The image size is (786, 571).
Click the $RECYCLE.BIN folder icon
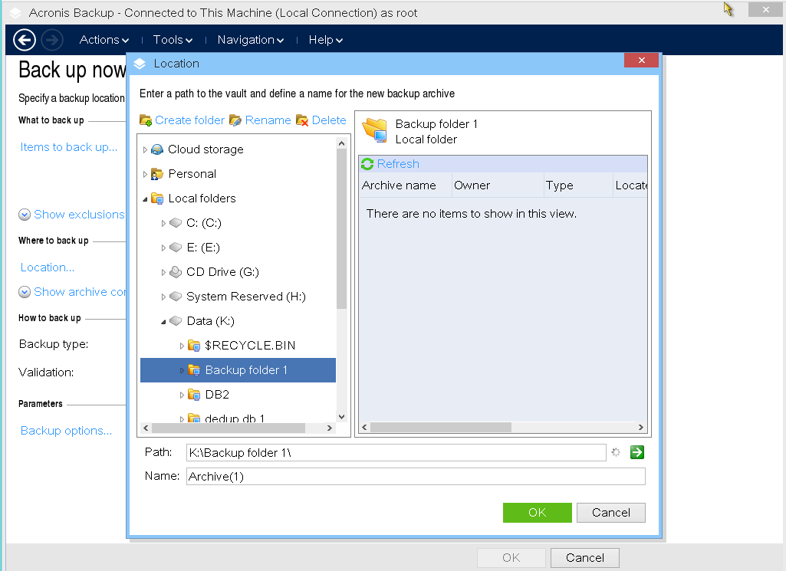pos(194,346)
